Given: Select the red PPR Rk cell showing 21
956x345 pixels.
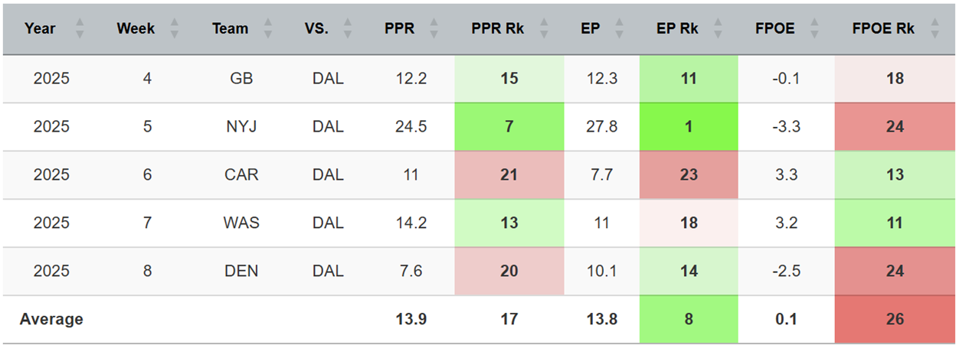Looking at the screenshot, I should 509,174.
